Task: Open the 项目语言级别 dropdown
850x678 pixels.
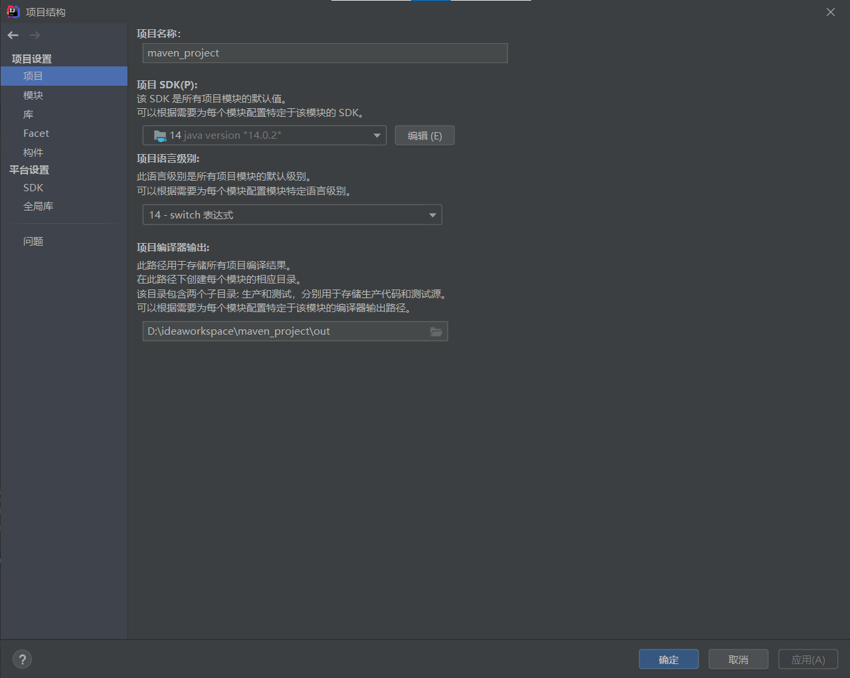Action: point(292,215)
